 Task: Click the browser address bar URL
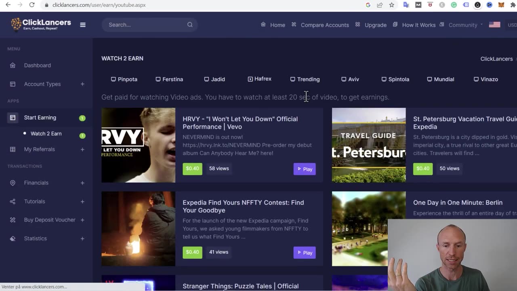(x=99, y=5)
